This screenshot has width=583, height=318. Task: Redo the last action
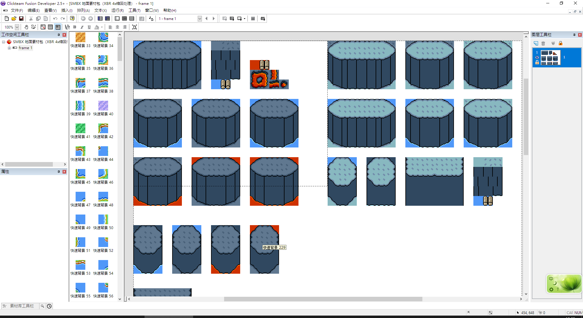tap(63, 19)
